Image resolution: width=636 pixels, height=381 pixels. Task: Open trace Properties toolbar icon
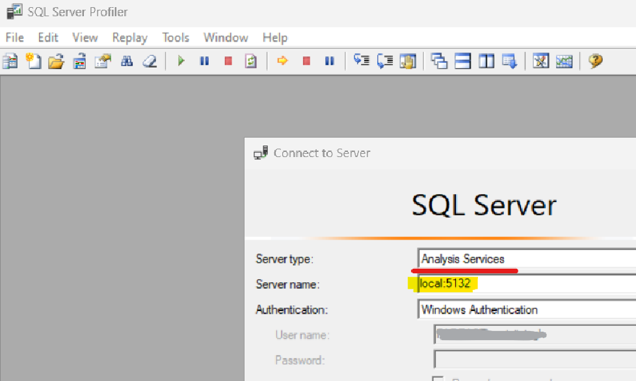pos(103,61)
